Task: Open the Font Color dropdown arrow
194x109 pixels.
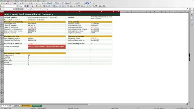Action: (x=38, y=6)
